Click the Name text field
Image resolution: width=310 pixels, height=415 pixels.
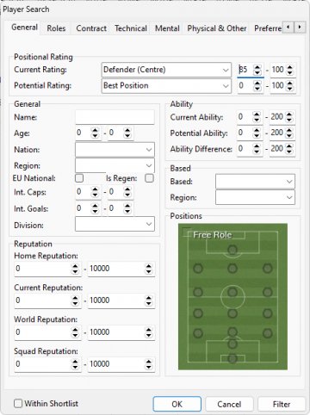click(x=115, y=117)
